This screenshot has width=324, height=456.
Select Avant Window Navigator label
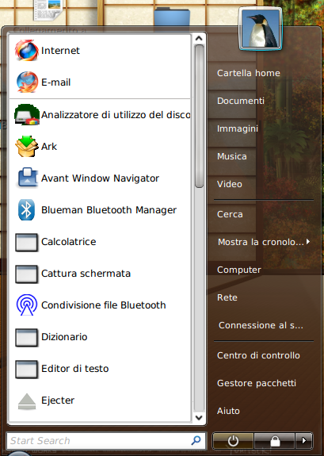pyautogui.click(x=100, y=178)
